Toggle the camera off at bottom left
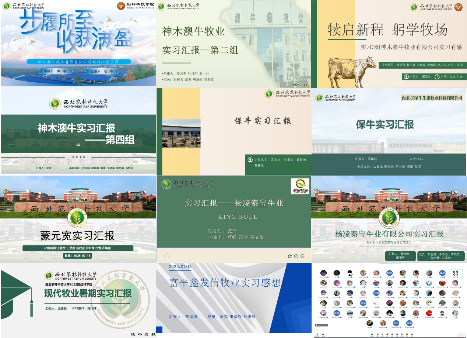This screenshot has height=338, width=467. [323, 334]
